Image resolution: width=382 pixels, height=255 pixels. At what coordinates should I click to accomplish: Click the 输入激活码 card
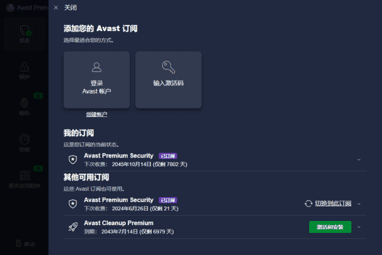coord(168,80)
